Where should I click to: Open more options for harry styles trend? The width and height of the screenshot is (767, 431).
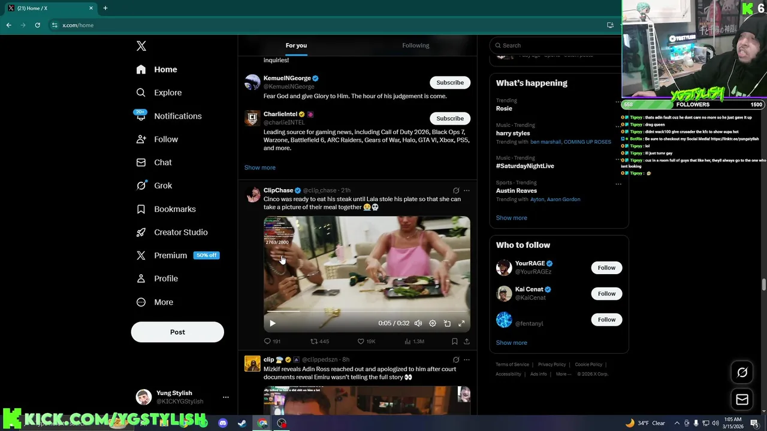point(618,126)
